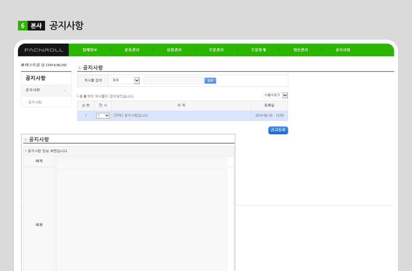412x271 pixels.
Task: Open the 업체정보 menu
Action: (90, 50)
